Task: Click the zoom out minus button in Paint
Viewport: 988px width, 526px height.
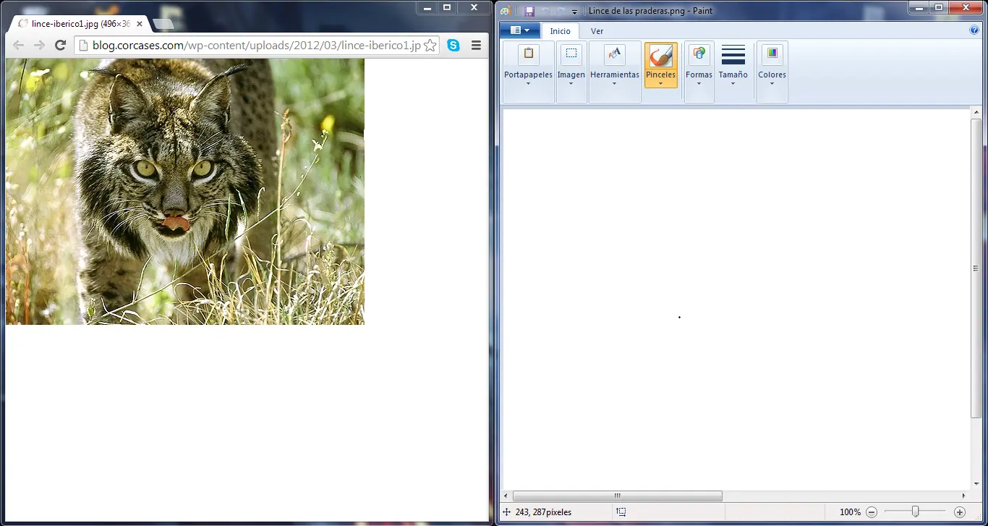Action: point(872,512)
